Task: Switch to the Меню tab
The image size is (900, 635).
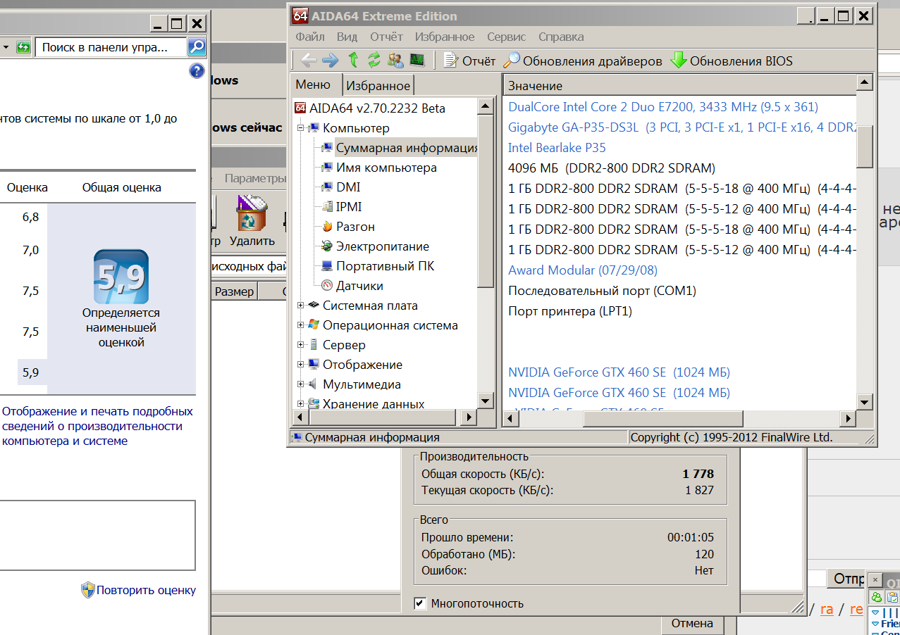Action: tap(313, 84)
